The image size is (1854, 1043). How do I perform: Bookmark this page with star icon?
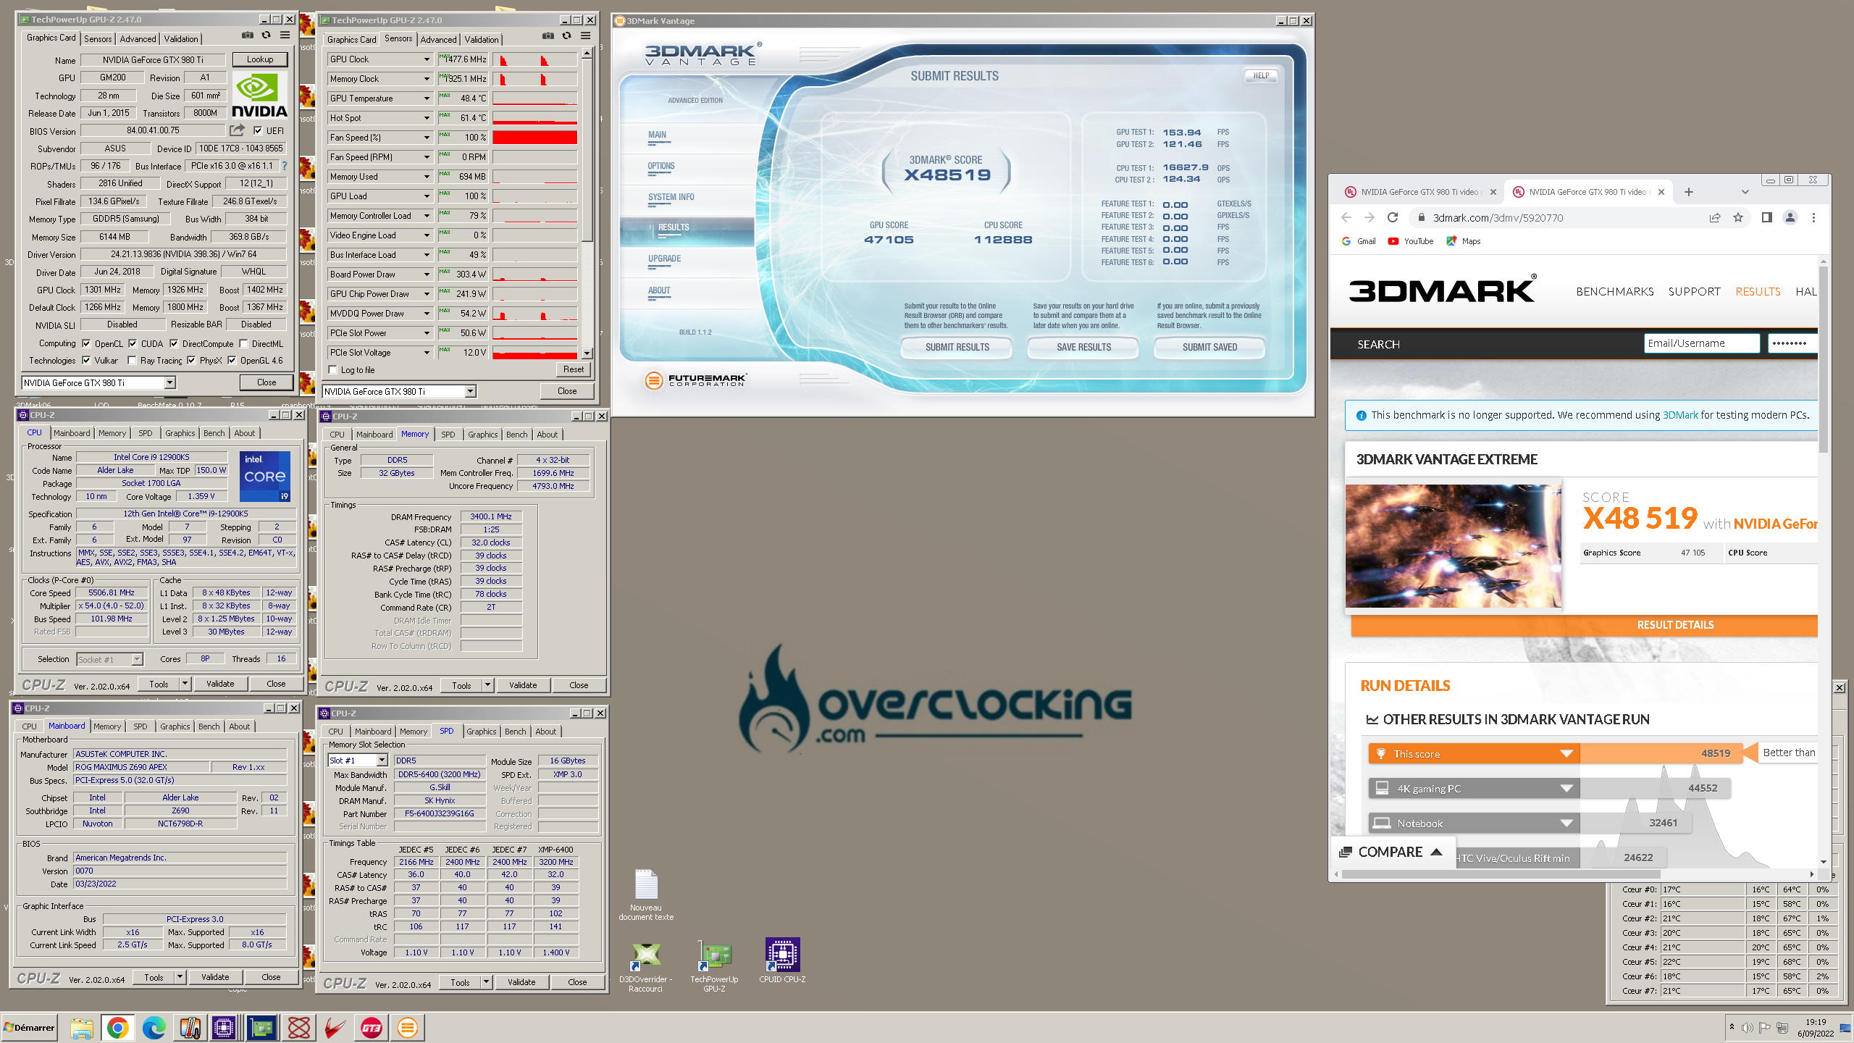tap(1738, 217)
